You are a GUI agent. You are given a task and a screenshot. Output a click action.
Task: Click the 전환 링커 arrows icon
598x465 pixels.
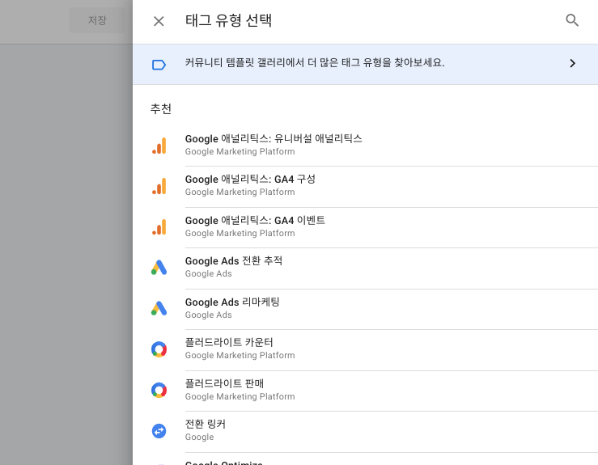coord(159,431)
